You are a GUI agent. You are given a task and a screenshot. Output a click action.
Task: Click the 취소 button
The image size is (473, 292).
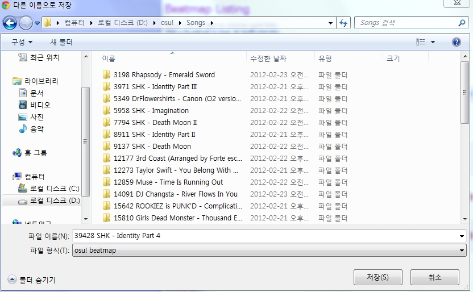[x=434, y=277]
